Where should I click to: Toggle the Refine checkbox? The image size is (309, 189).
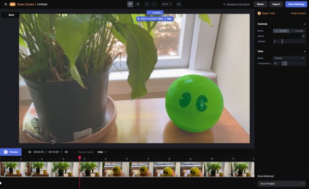[303, 36]
